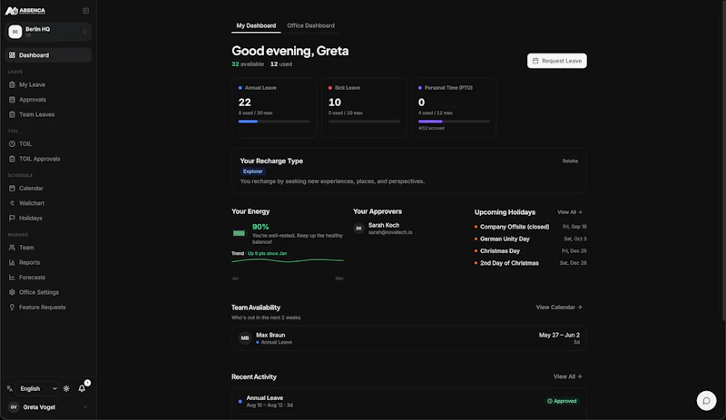Click the Explorer recharge type badge
Image resolution: width=726 pixels, height=420 pixels.
[253, 171]
